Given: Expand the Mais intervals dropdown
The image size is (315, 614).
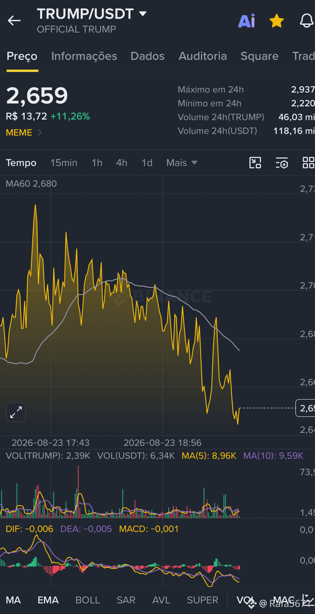Looking at the screenshot, I should 182,163.
